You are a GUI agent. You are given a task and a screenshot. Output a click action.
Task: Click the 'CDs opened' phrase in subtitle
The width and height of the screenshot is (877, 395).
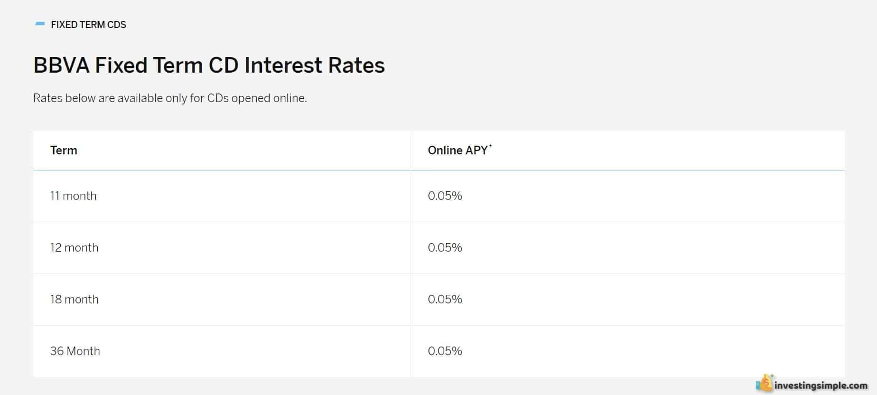239,98
